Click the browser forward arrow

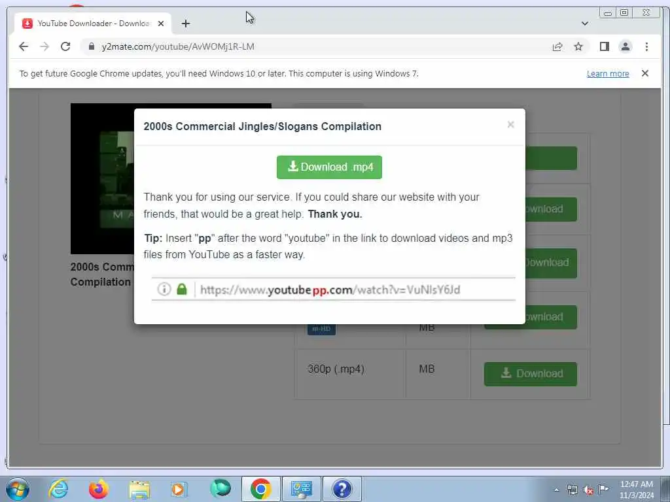point(44,46)
